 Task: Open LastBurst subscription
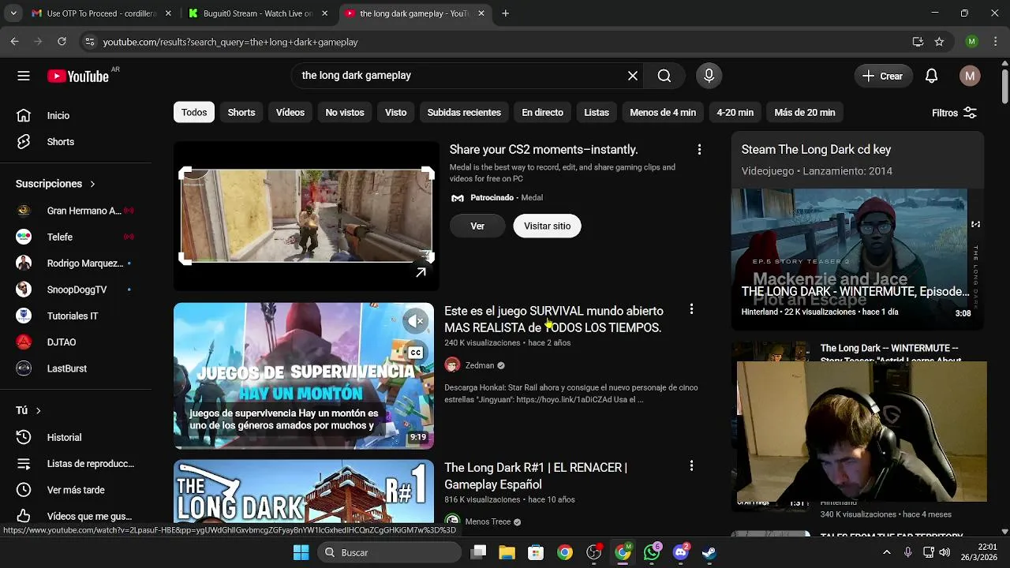pyautogui.click(x=76, y=368)
